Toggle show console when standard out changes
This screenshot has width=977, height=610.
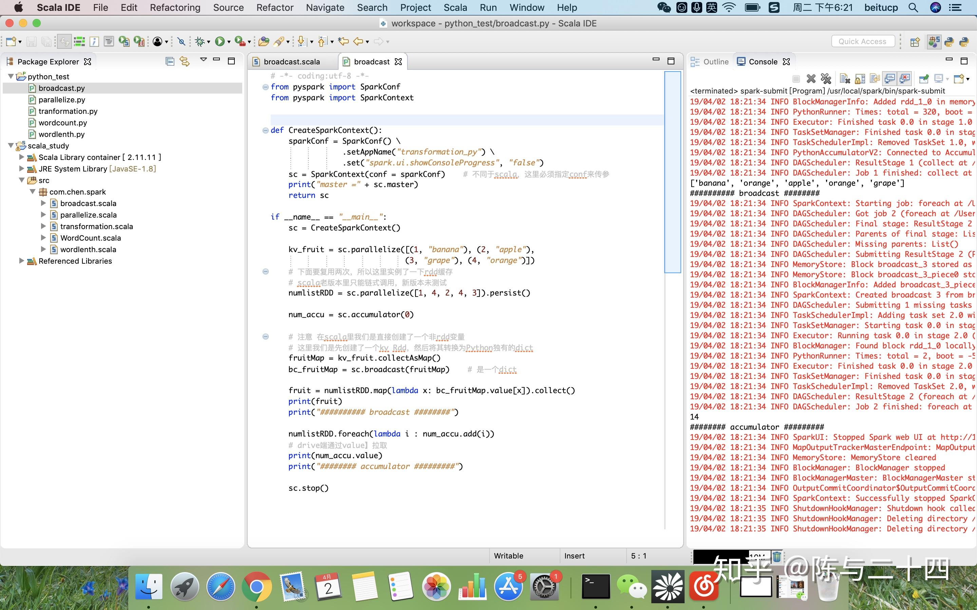890,79
